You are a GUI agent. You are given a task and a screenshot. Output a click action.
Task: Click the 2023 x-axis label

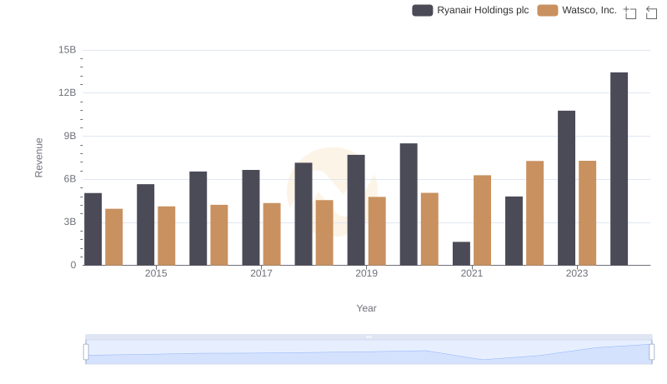click(577, 273)
